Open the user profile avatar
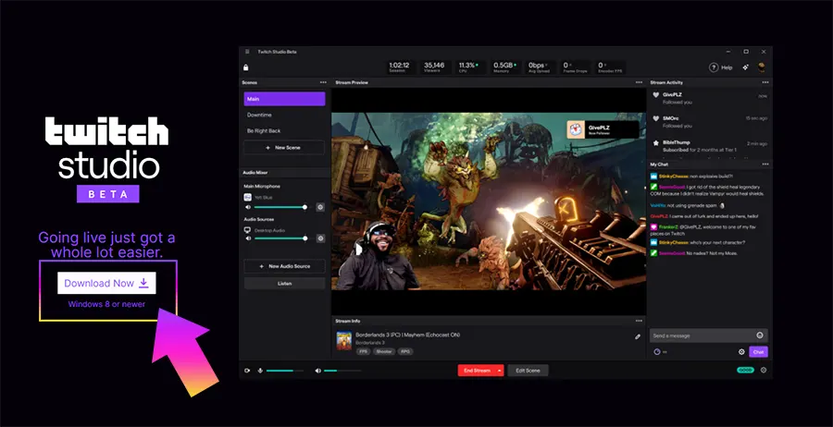The height and width of the screenshot is (427, 833). coord(762,67)
